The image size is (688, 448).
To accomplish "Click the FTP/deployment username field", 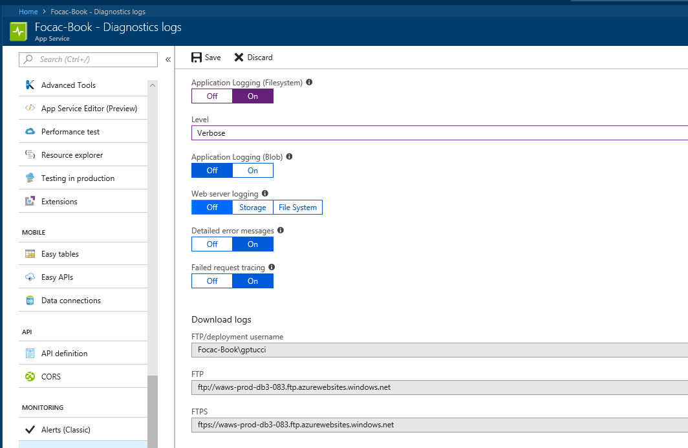I will (440, 350).
